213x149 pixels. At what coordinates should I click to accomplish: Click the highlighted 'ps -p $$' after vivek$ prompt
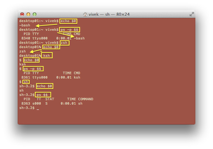69,30
